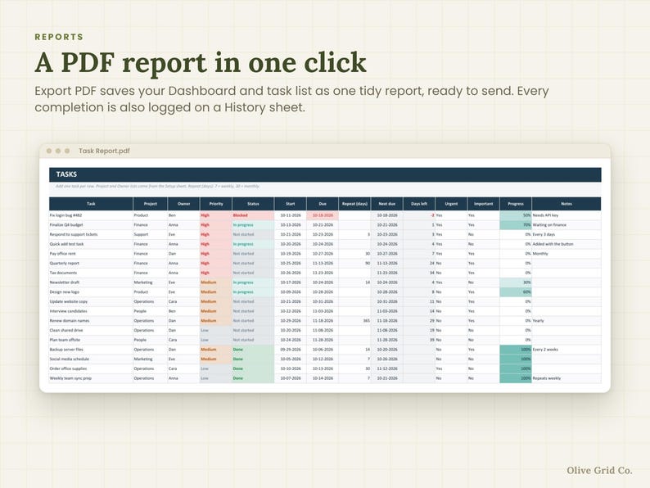
Task: Click the 'Order office supplies' task cell
Action: [91, 368]
